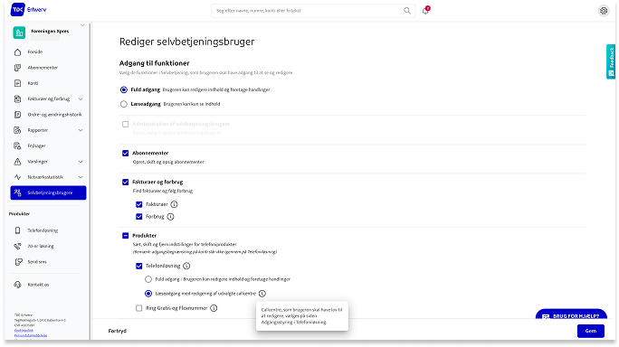This screenshot has height=347, width=619.
Task: Uncheck the Fakturaer og forbrug checkbox
Action: click(x=126, y=182)
